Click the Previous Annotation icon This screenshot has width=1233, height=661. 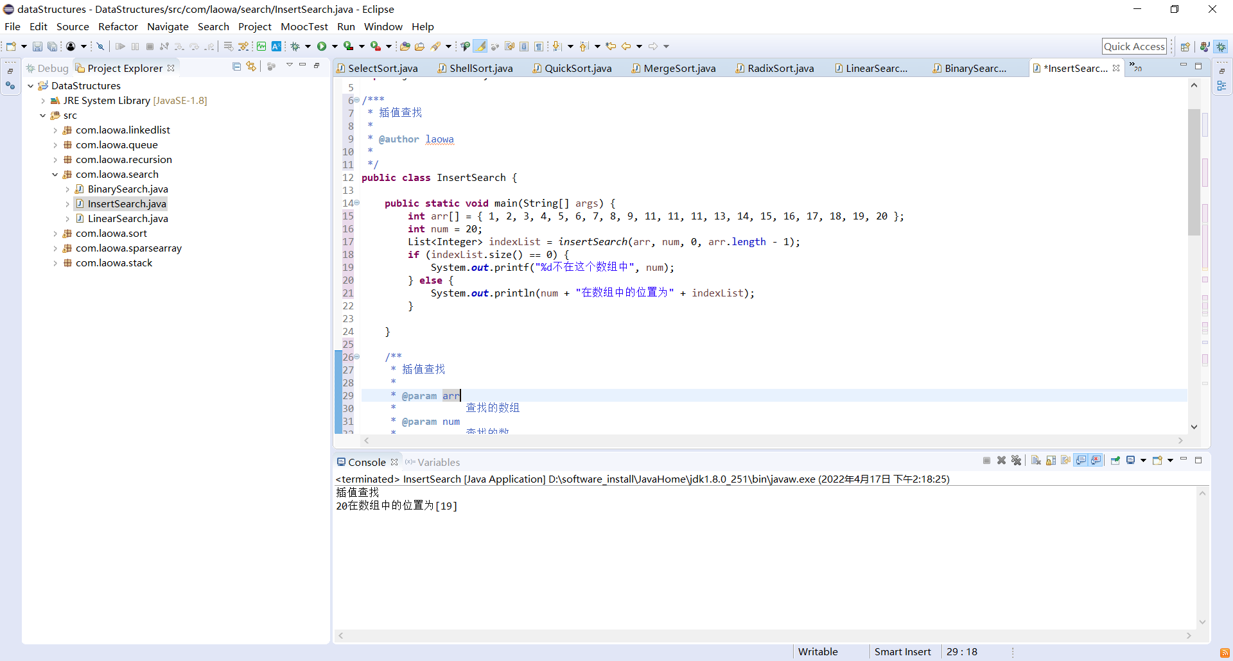584,46
